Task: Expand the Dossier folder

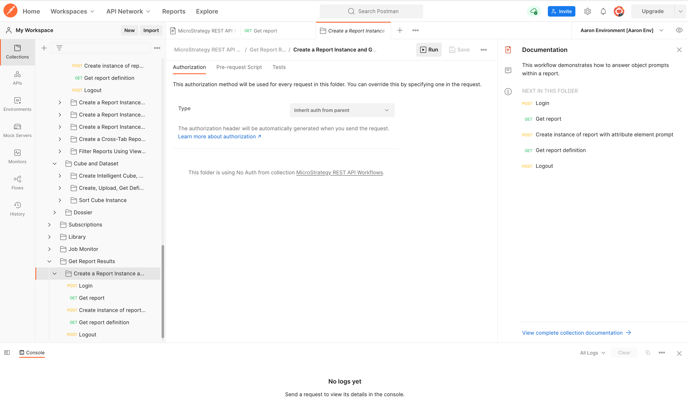Action: click(x=54, y=212)
